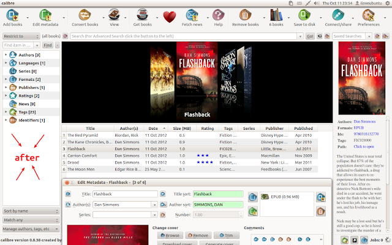Click the main search input field
The width and height of the screenshot is (392, 245).
click(184, 36)
